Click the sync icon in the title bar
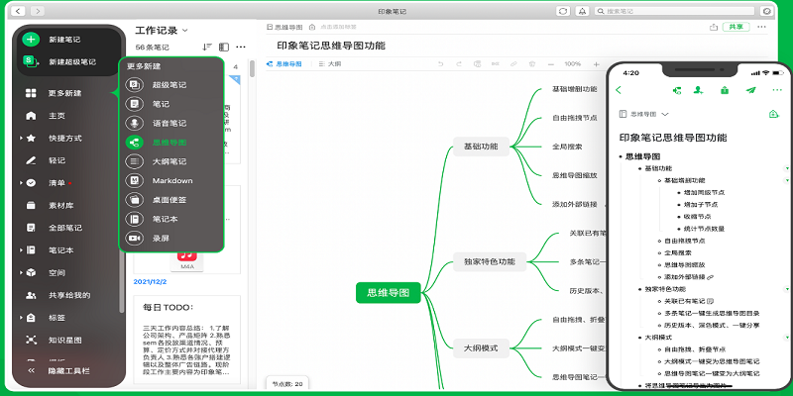 pyautogui.click(x=563, y=11)
